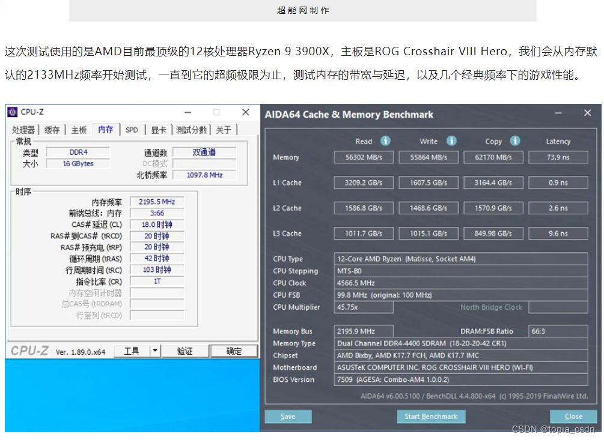The image size is (604, 440).
Task: Switch to the 处理器 tab
Action: click(x=23, y=130)
